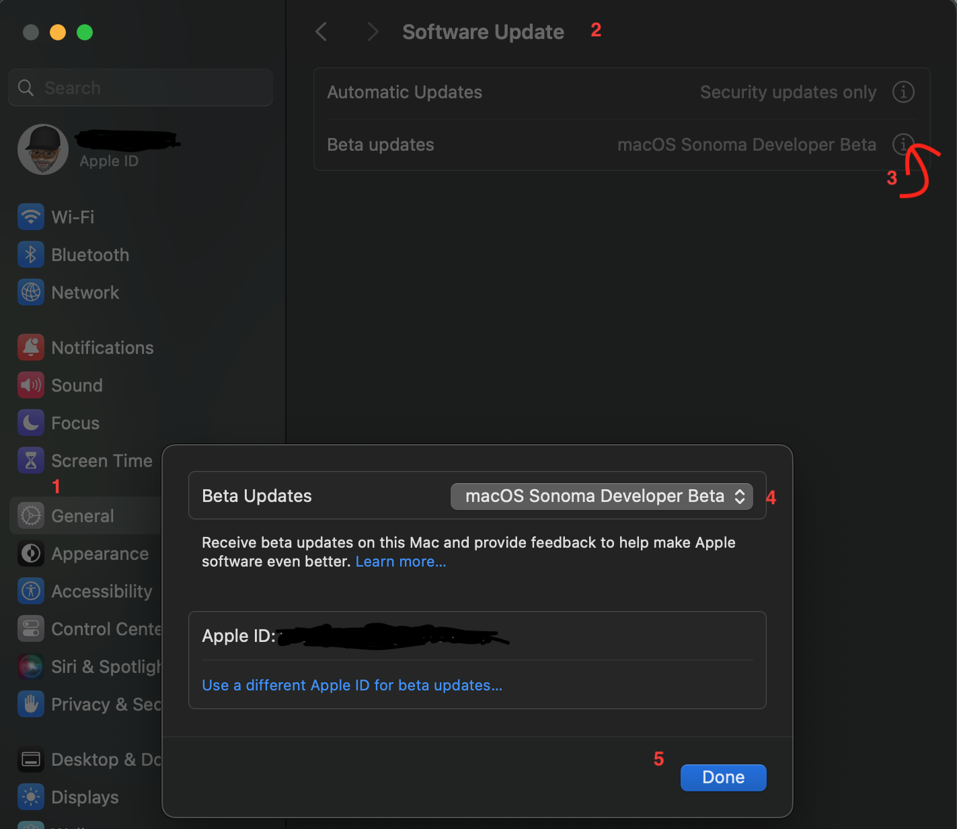Open the Wi-Fi settings label
Image resolution: width=957 pixels, height=829 pixels.
(x=73, y=217)
